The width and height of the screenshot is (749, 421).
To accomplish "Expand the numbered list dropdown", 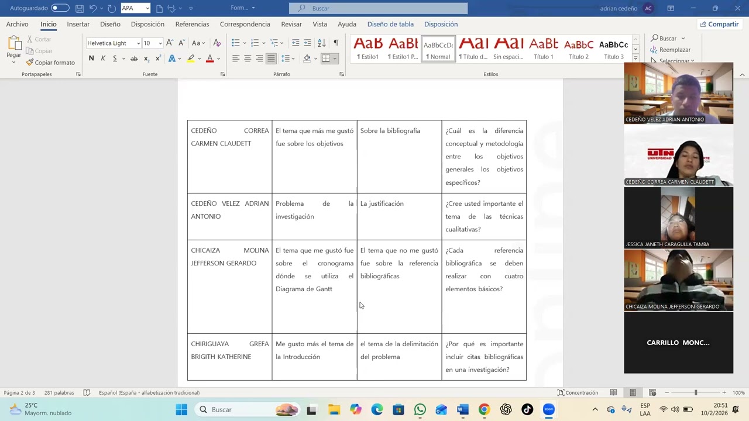I will point(263,43).
